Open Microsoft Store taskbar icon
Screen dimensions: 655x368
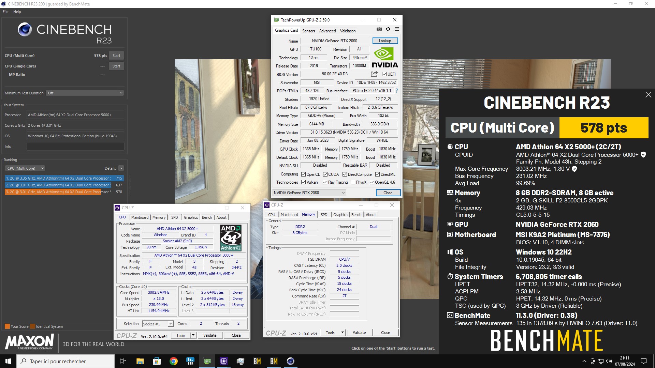click(x=157, y=361)
